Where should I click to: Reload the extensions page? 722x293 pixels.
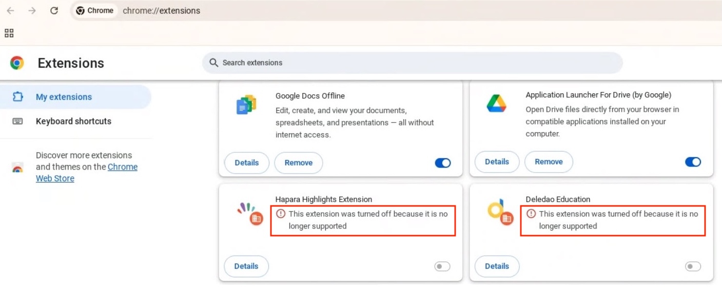coord(54,11)
